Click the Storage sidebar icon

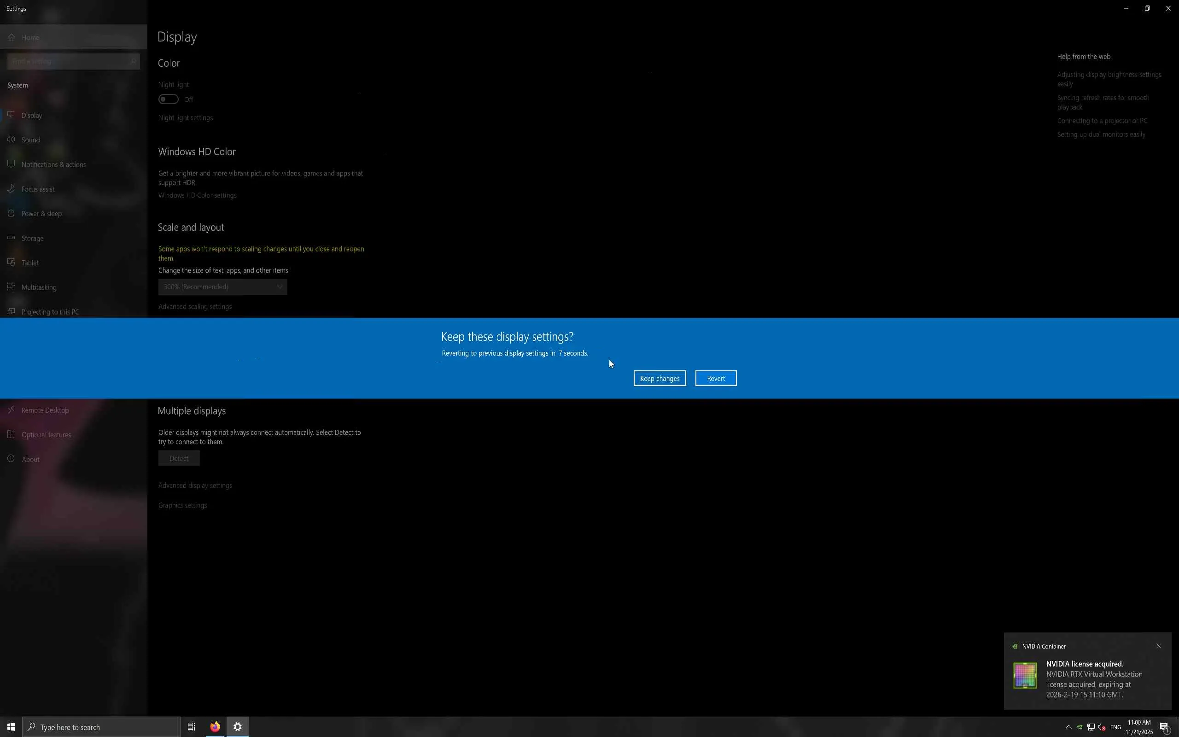tap(11, 238)
